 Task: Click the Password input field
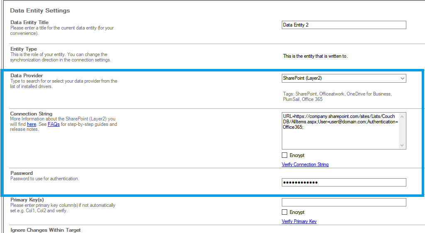point(344,182)
